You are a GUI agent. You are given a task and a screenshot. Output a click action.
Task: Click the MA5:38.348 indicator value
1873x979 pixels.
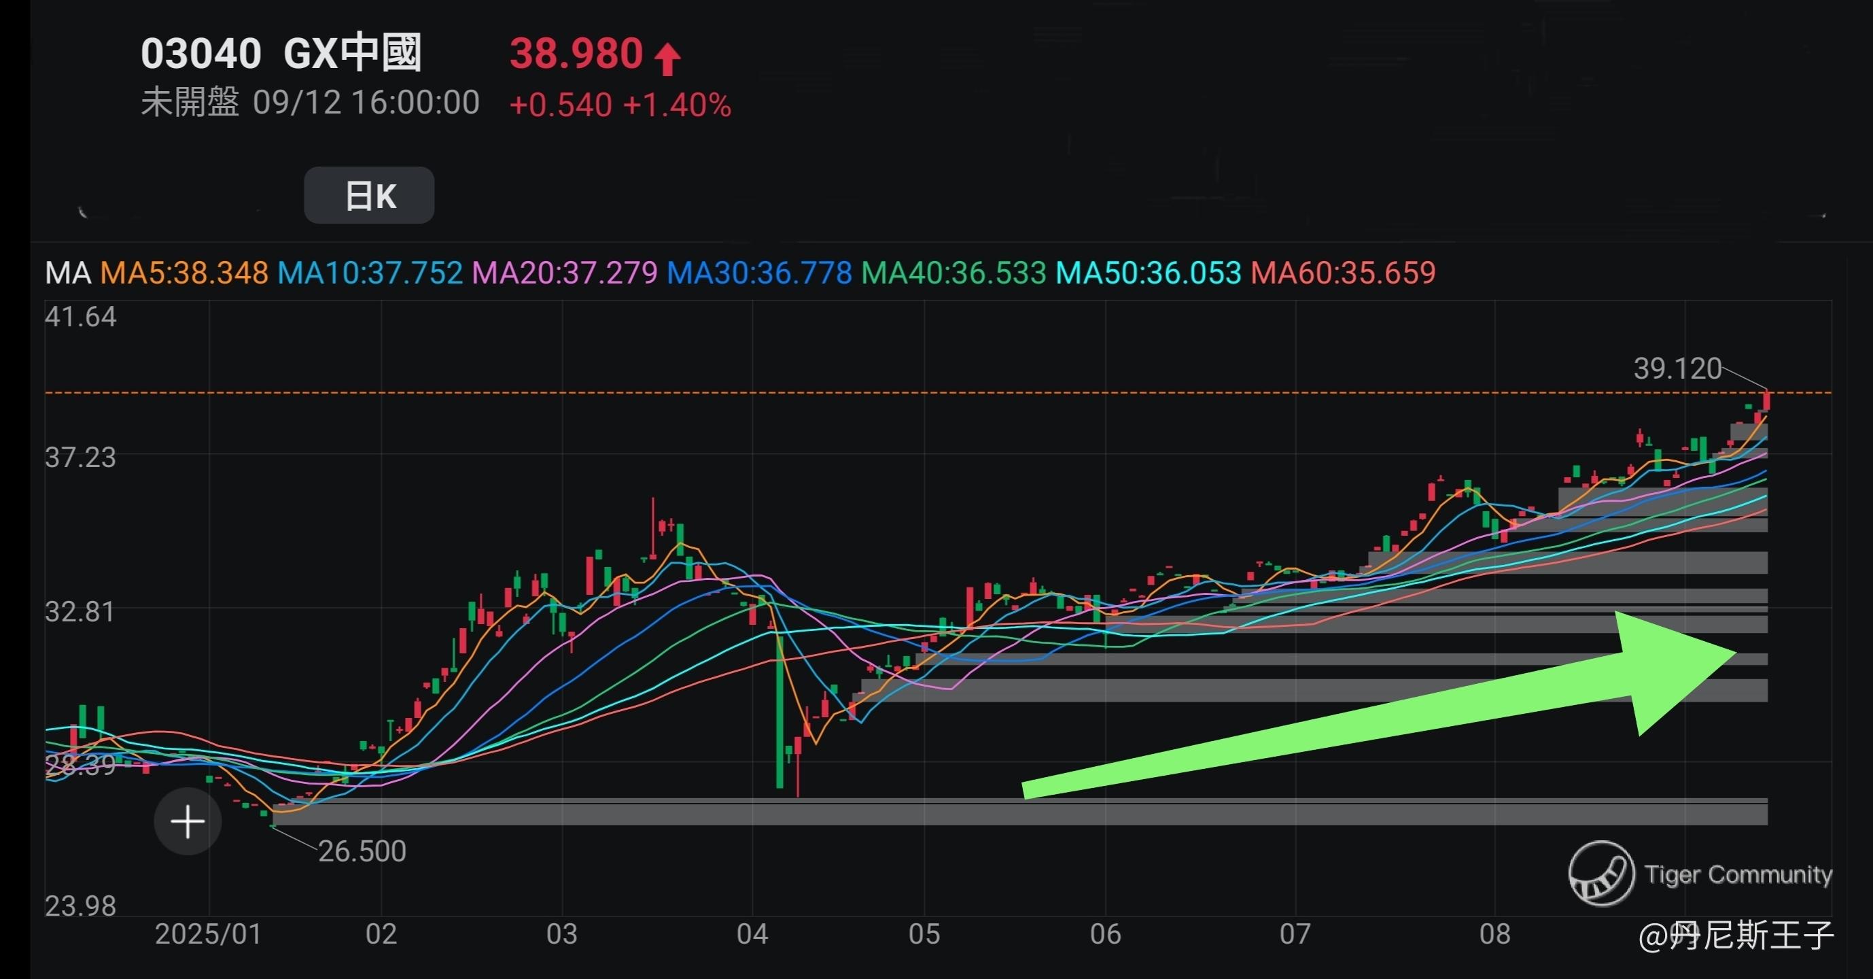click(184, 273)
